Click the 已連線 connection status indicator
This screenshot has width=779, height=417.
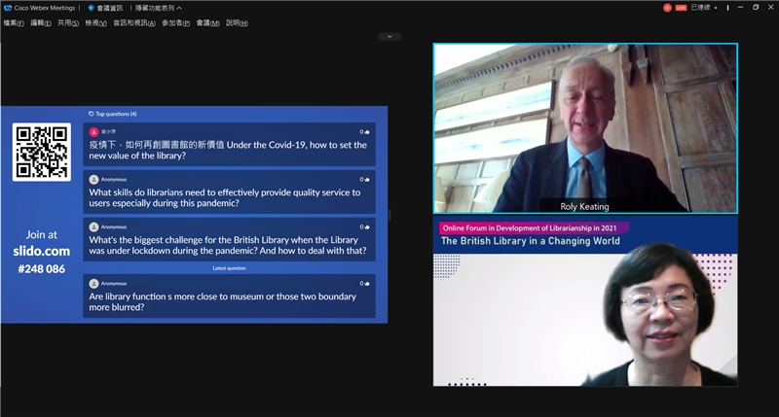(x=704, y=8)
